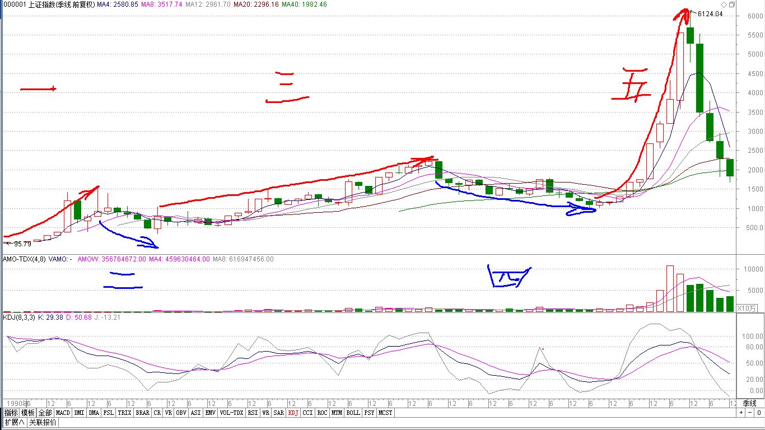Open the 关联报价 tab
The width and height of the screenshot is (765, 430).
[x=43, y=422]
